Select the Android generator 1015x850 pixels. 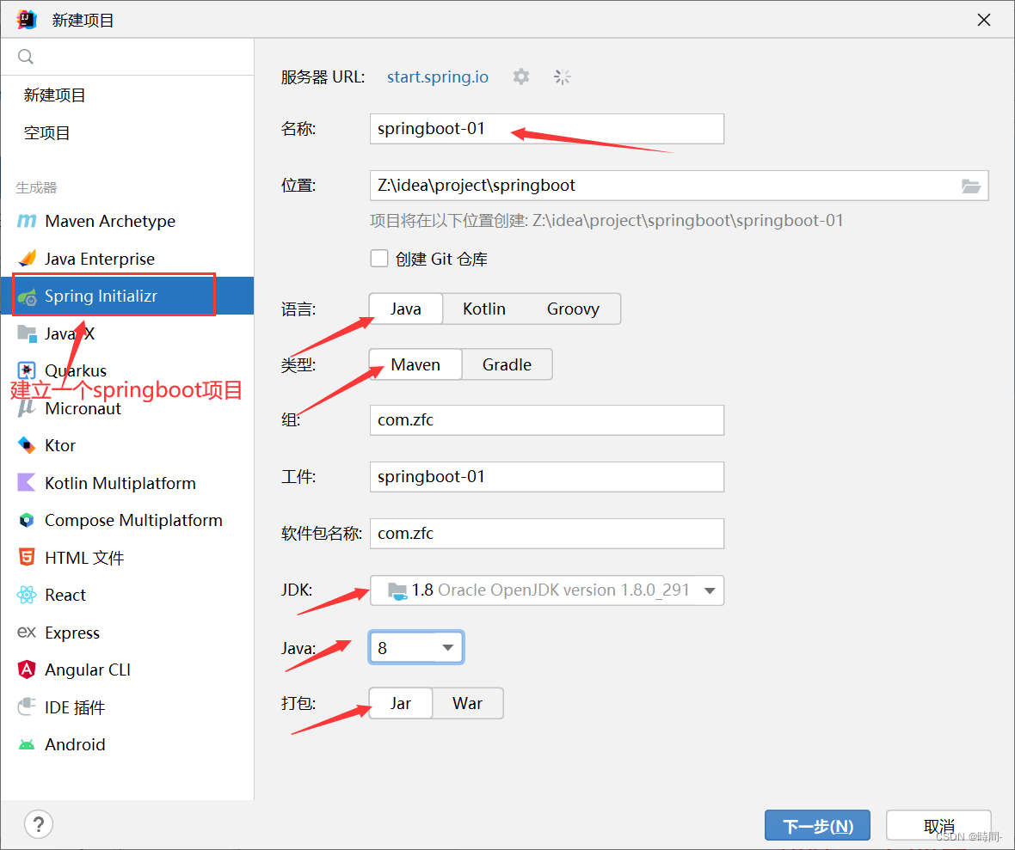pyautogui.click(x=127, y=744)
